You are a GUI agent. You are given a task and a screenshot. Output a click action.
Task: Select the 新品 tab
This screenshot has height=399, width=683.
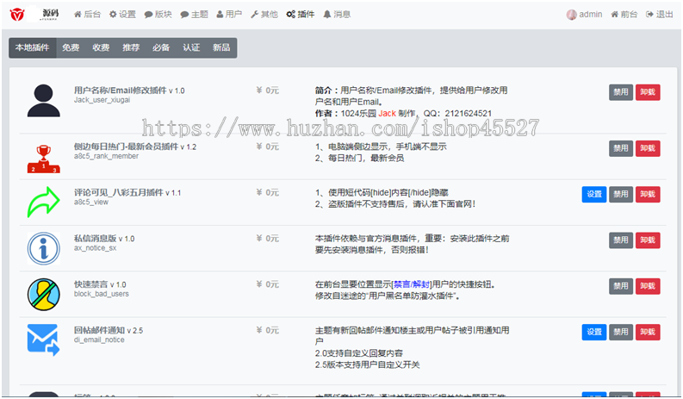coord(221,47)
